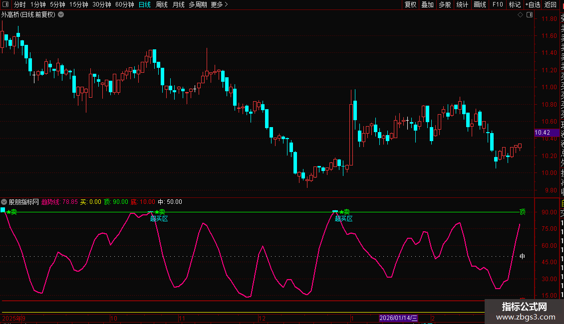Switch to the 15分钟 period
Image resolution: width=564 pixels, height=324 pixels.
tap(79, 4)
